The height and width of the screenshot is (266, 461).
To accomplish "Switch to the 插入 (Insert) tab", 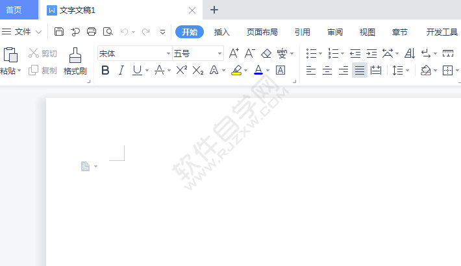I will click(x=221, y=32).
